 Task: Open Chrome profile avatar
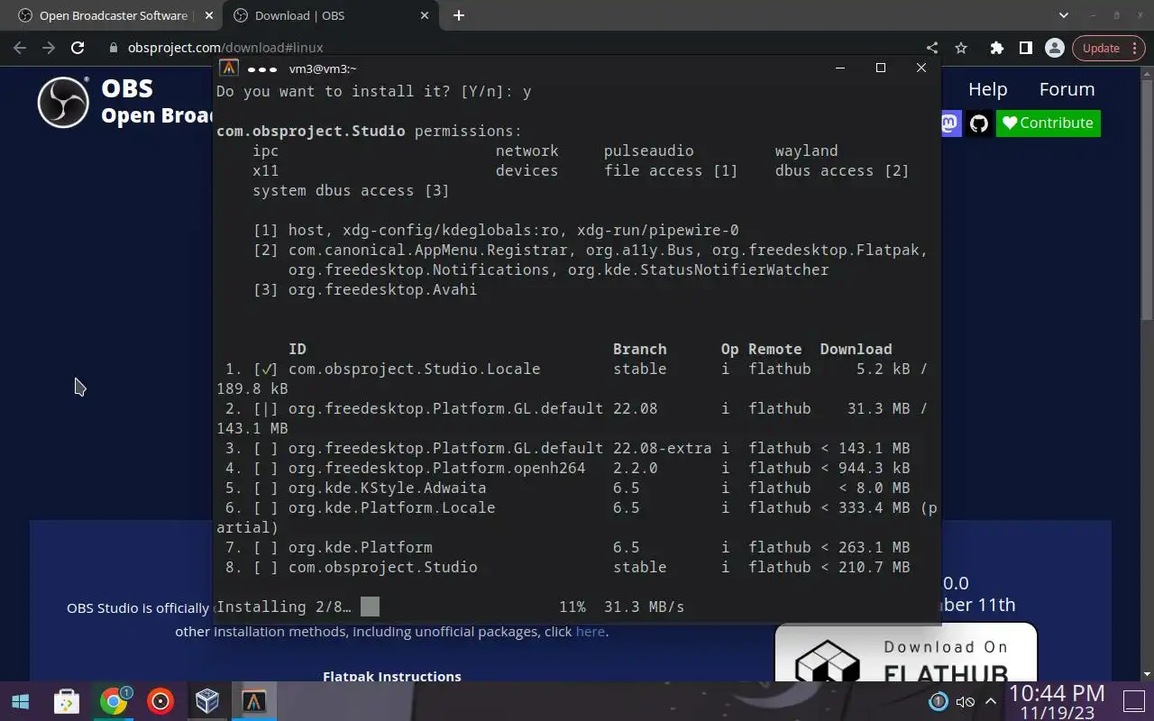point(1054,48)
